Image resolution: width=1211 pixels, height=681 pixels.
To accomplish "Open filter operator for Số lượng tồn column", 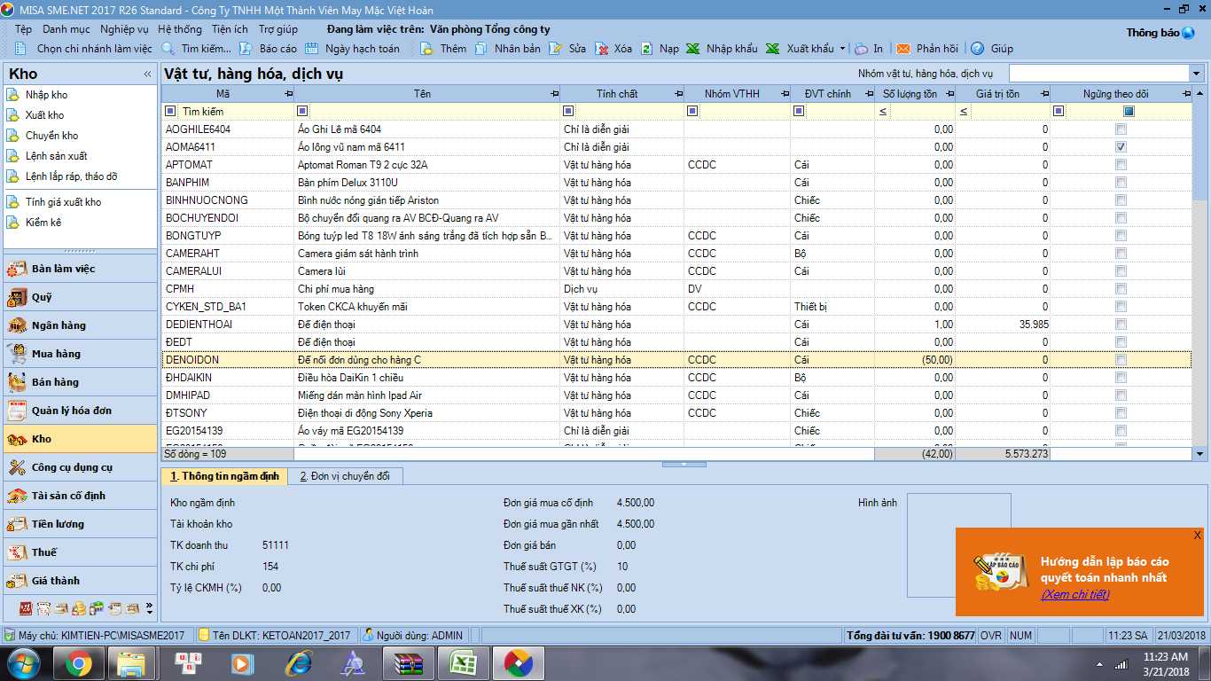I will (x=883, y=112).
